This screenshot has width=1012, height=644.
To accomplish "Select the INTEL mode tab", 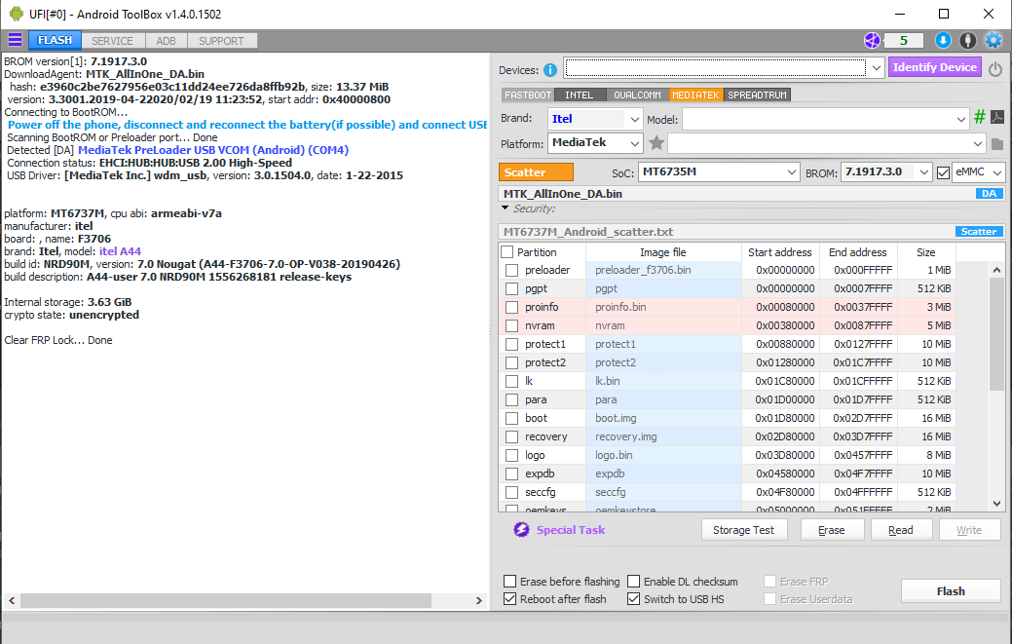I will tap(580, 95).
